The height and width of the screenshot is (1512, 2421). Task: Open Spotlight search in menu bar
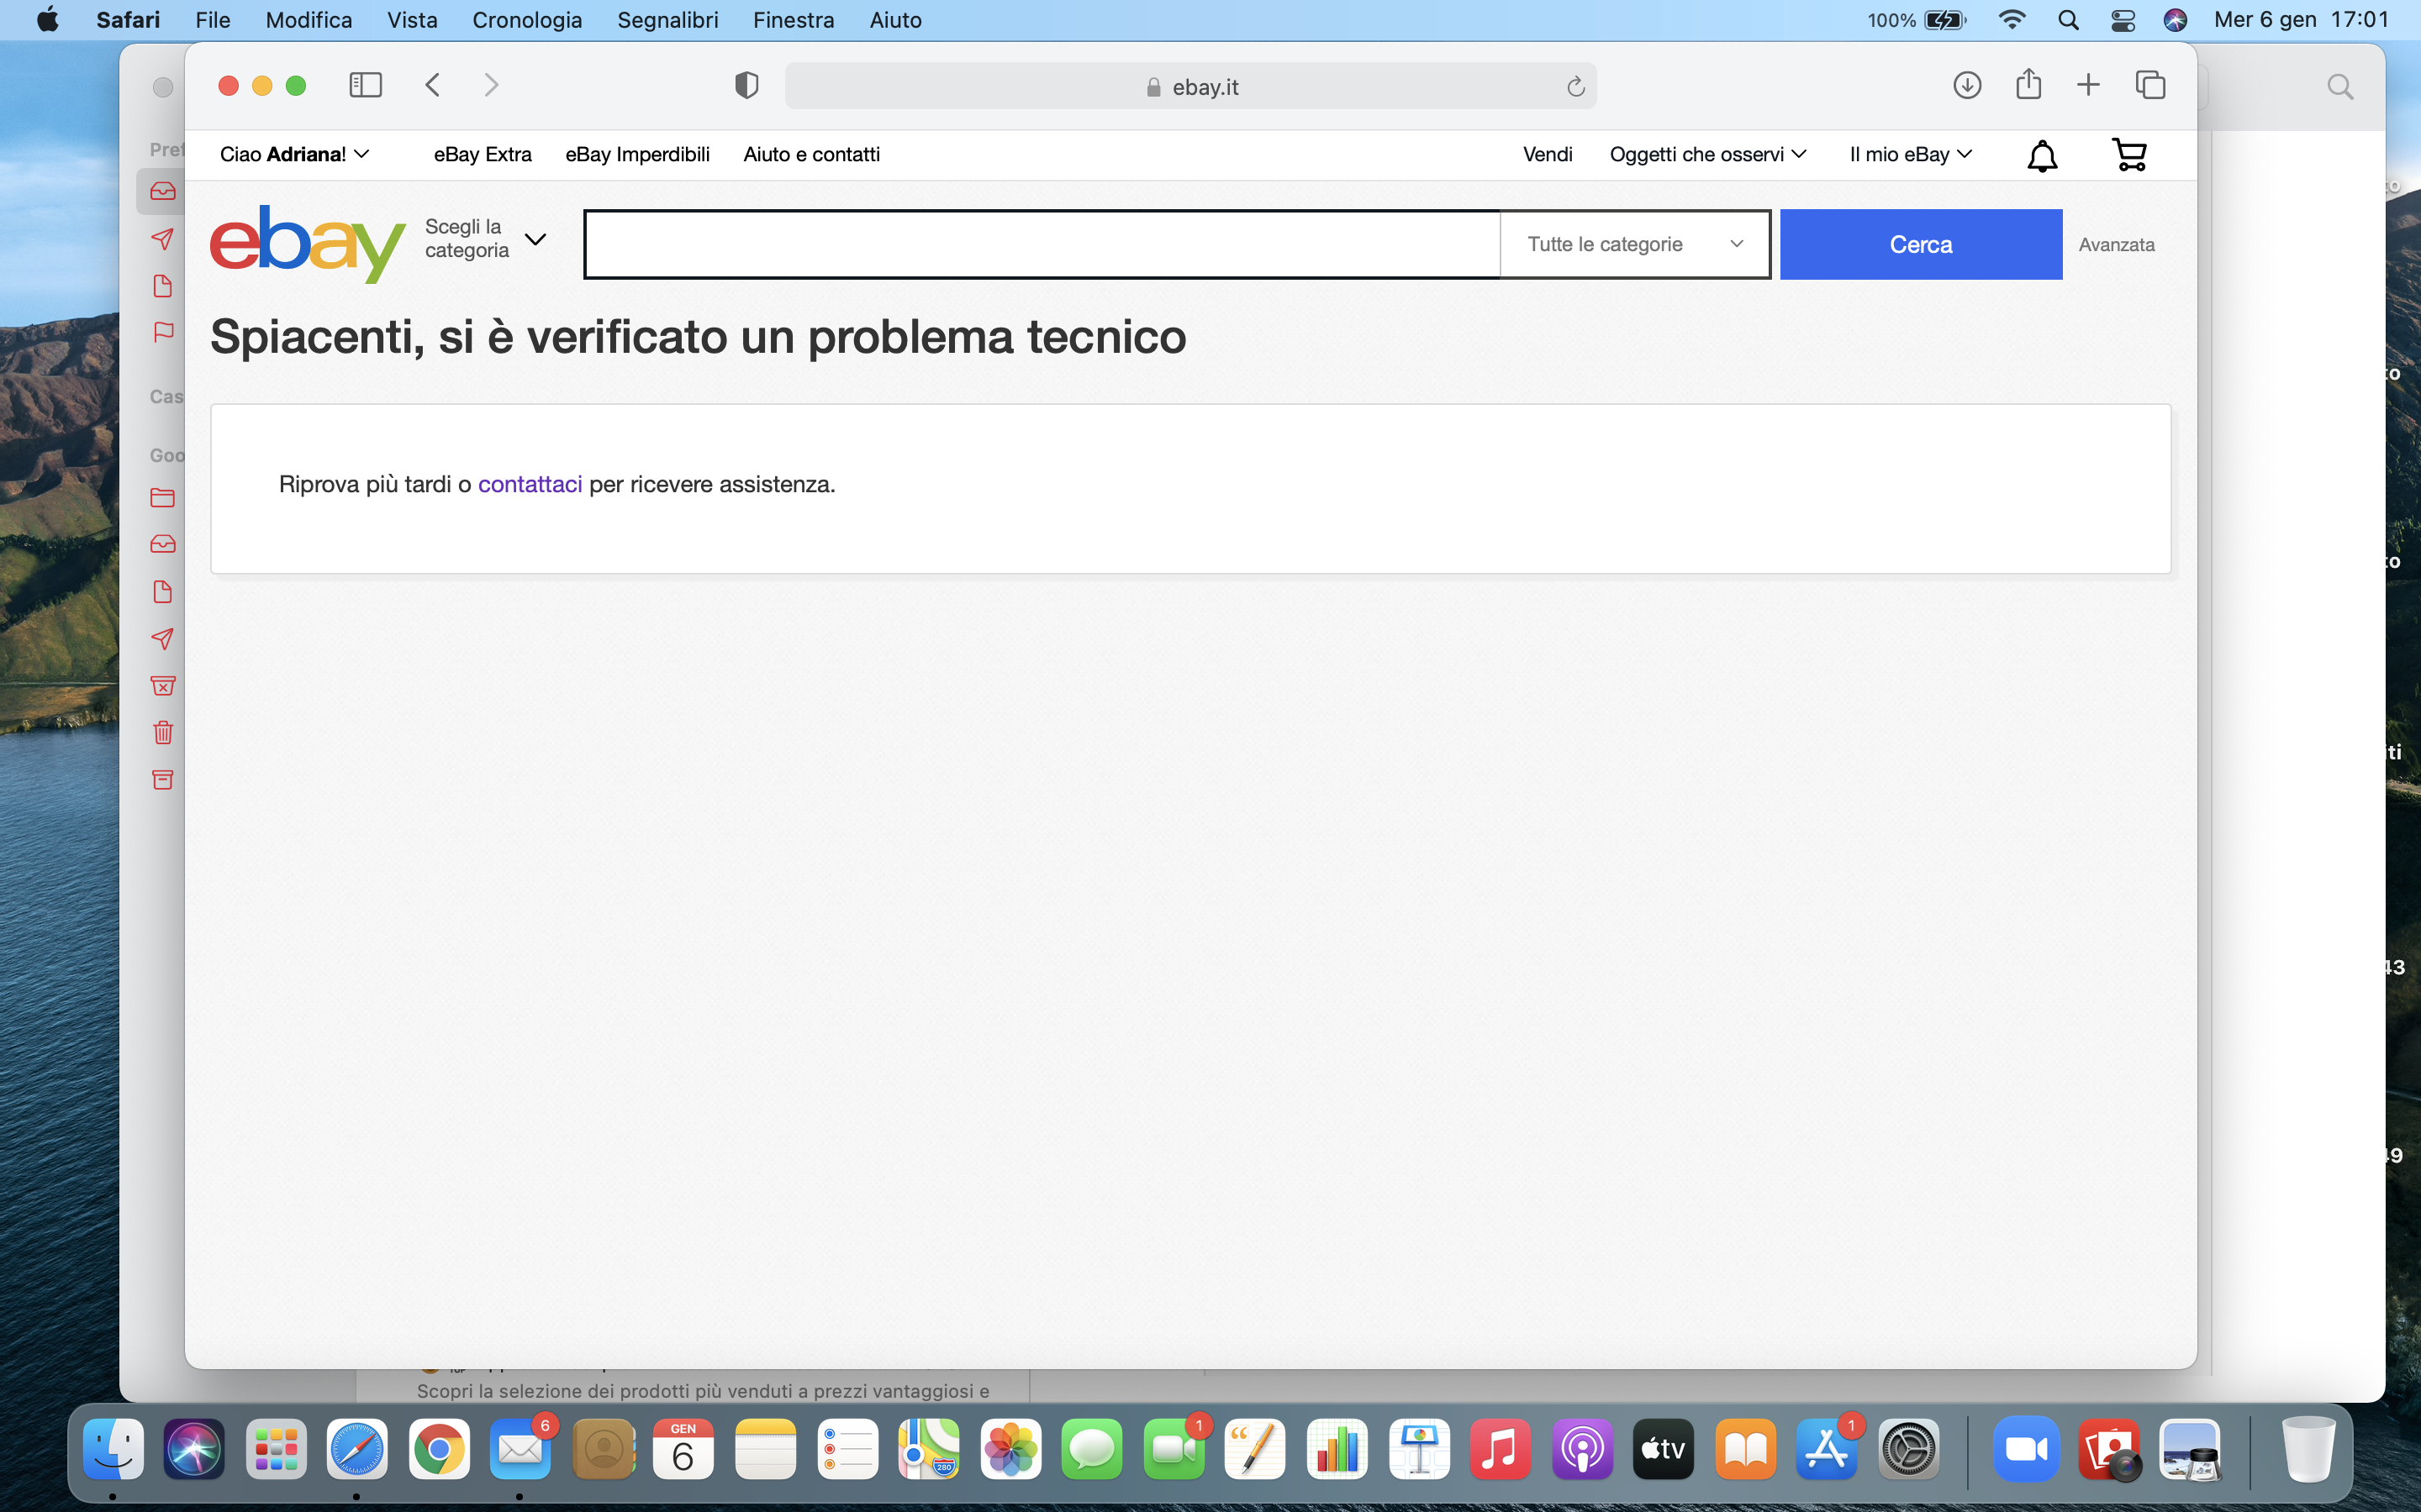click(x=2068, y=20)
